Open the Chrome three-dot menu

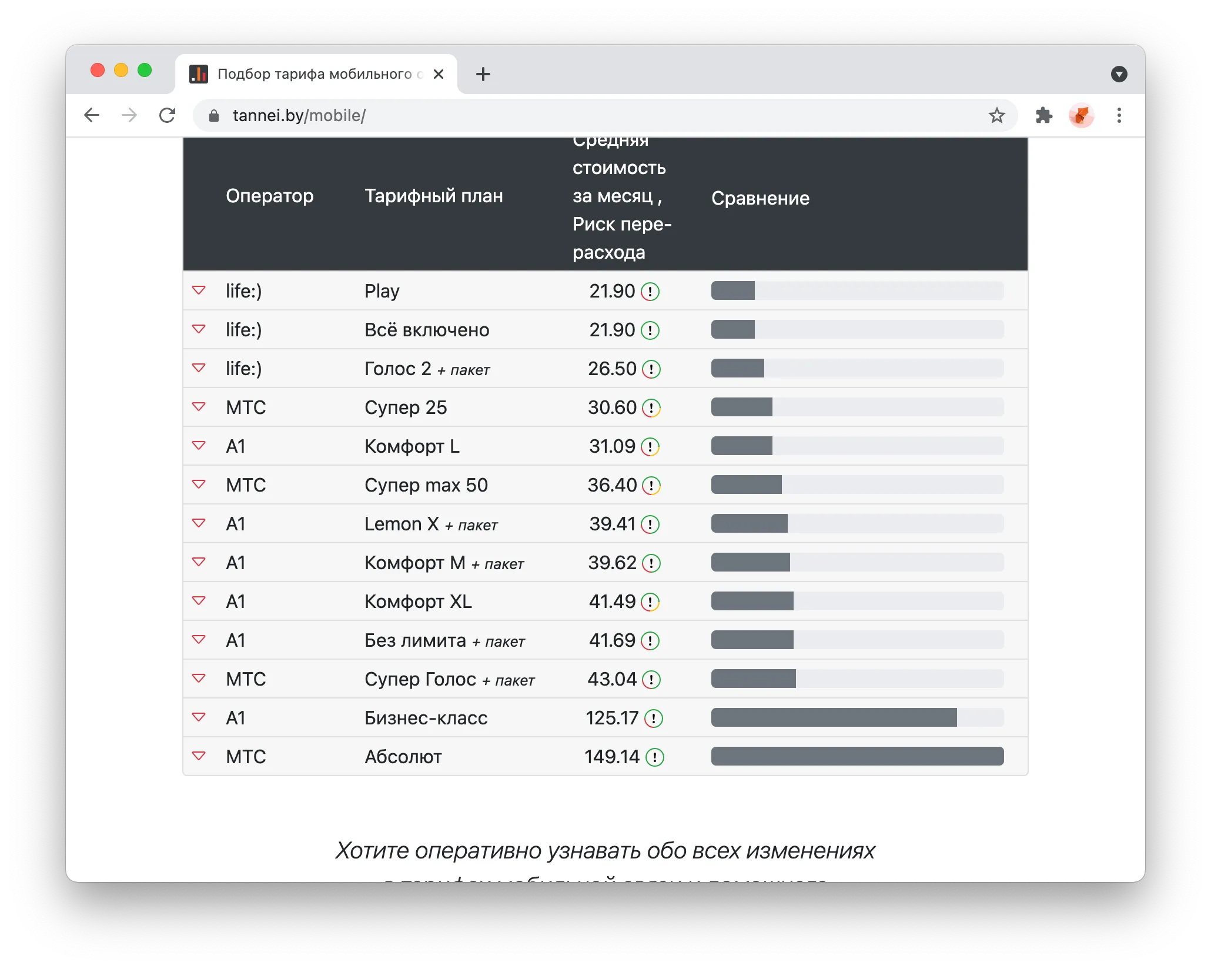tap(1119, 115)
